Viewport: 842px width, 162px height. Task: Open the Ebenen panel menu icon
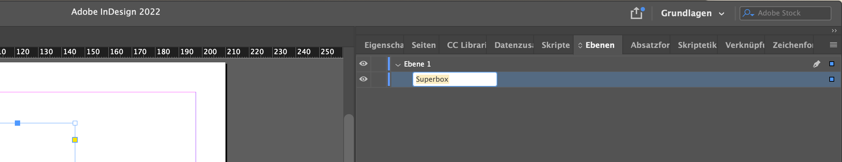click(833, 45)
